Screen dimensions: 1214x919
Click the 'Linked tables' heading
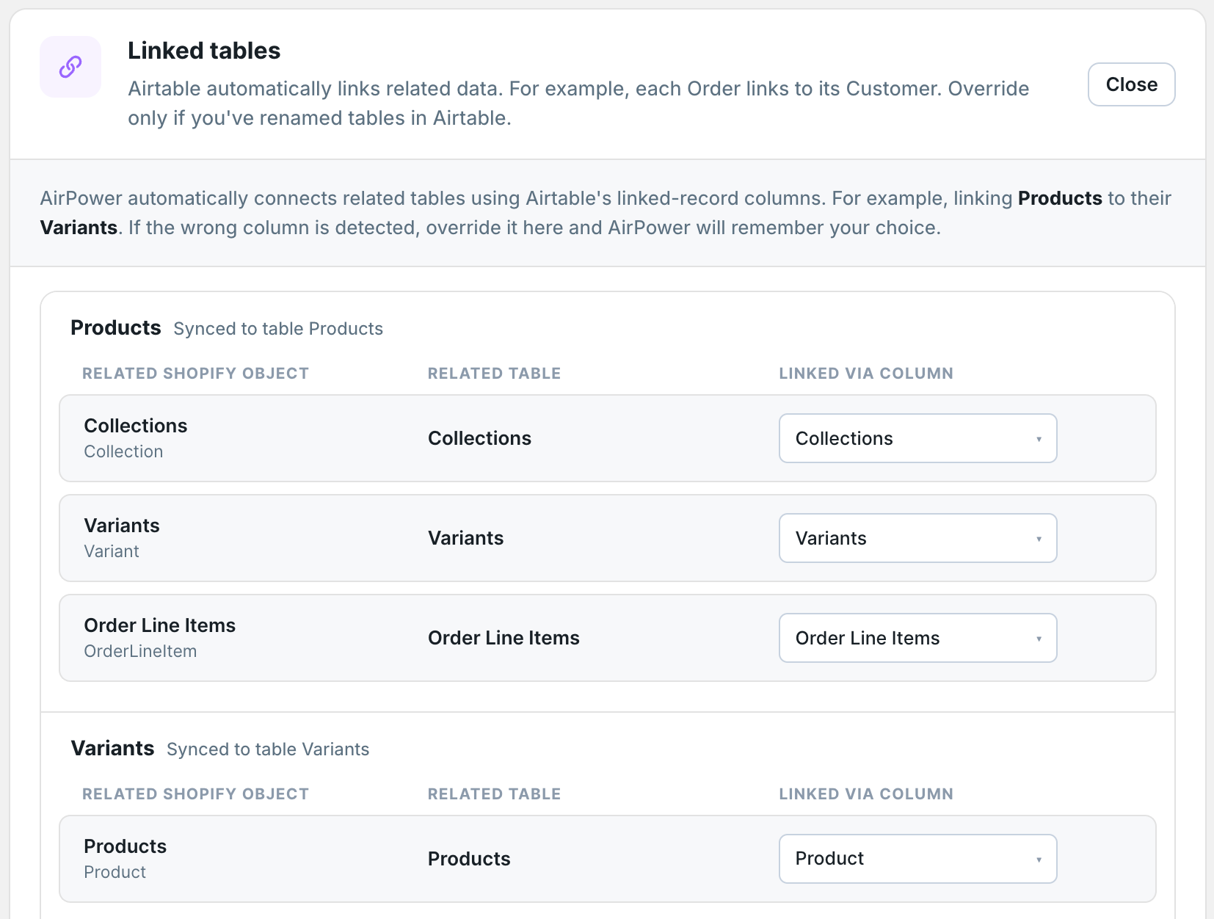[x=204, y=51]
